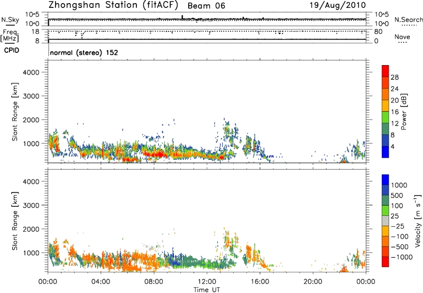Click the 'Slant Range [km]' label of power panel

coord(15,112)
